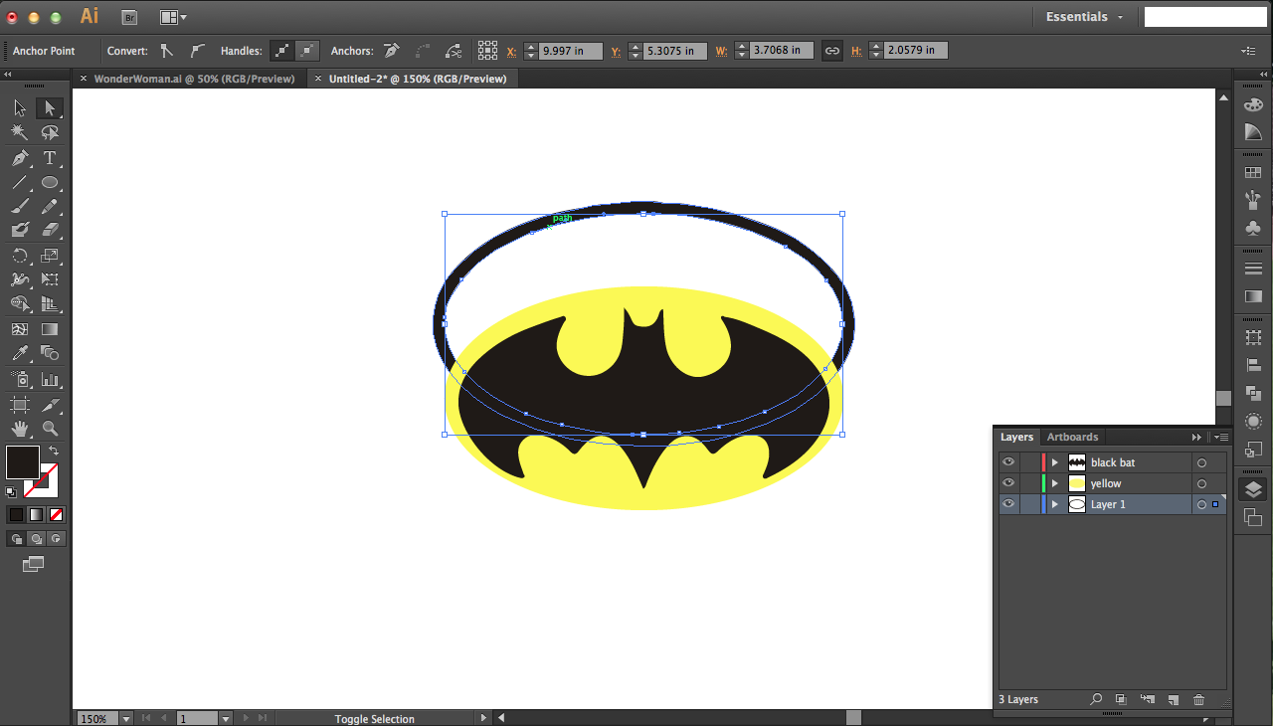Select the Line Segment tool
Viewport: 1273px width, 726px height.
pyautogui.click(x=20, y=183)
